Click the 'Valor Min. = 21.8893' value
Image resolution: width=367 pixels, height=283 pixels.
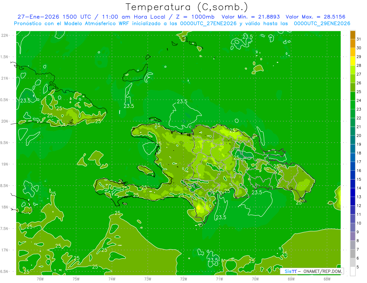[250, 17]
